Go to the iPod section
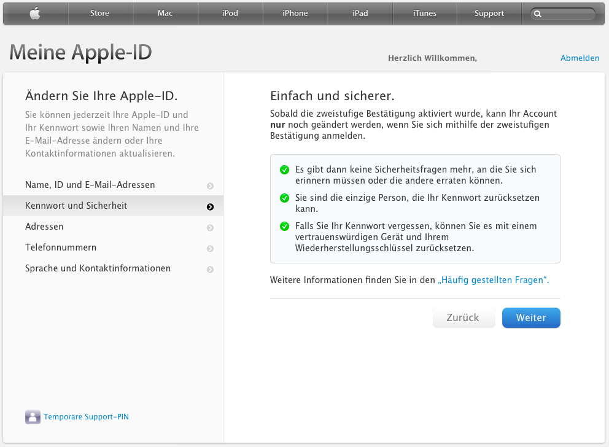The width and height of the screenshot is (609, 447). click(x=230, y=14)
